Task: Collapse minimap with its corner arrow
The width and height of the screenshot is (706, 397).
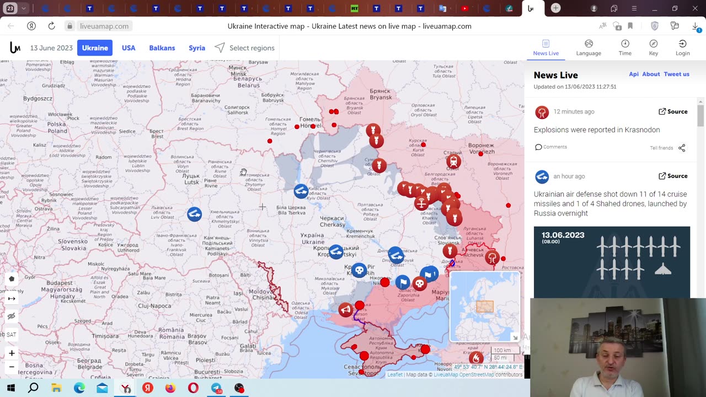Action: coord(515,337)
